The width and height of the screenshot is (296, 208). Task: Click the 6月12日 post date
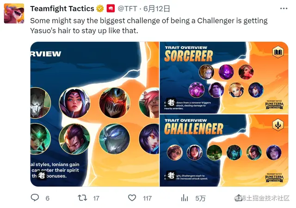156,9
